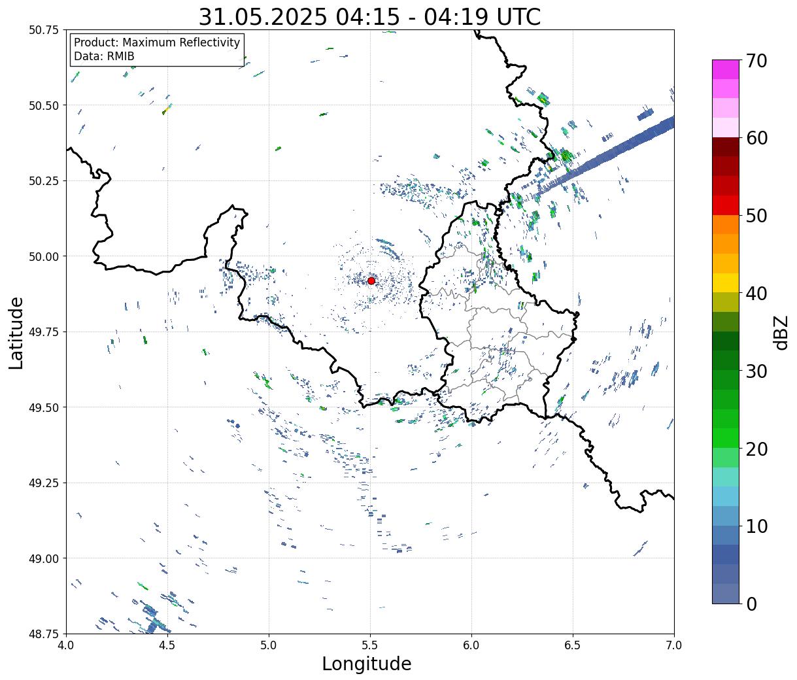This screenshot has height=680, width=797.
Task: Click the colorbar tick label 50
Action: [x=756, y=216]
